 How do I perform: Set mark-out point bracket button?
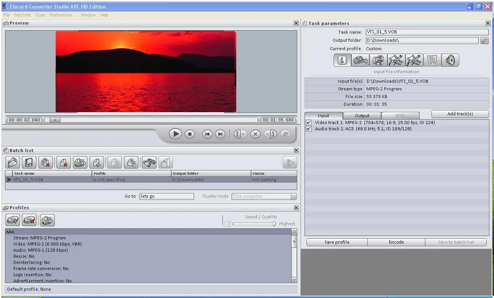click(x=270, y=134)
